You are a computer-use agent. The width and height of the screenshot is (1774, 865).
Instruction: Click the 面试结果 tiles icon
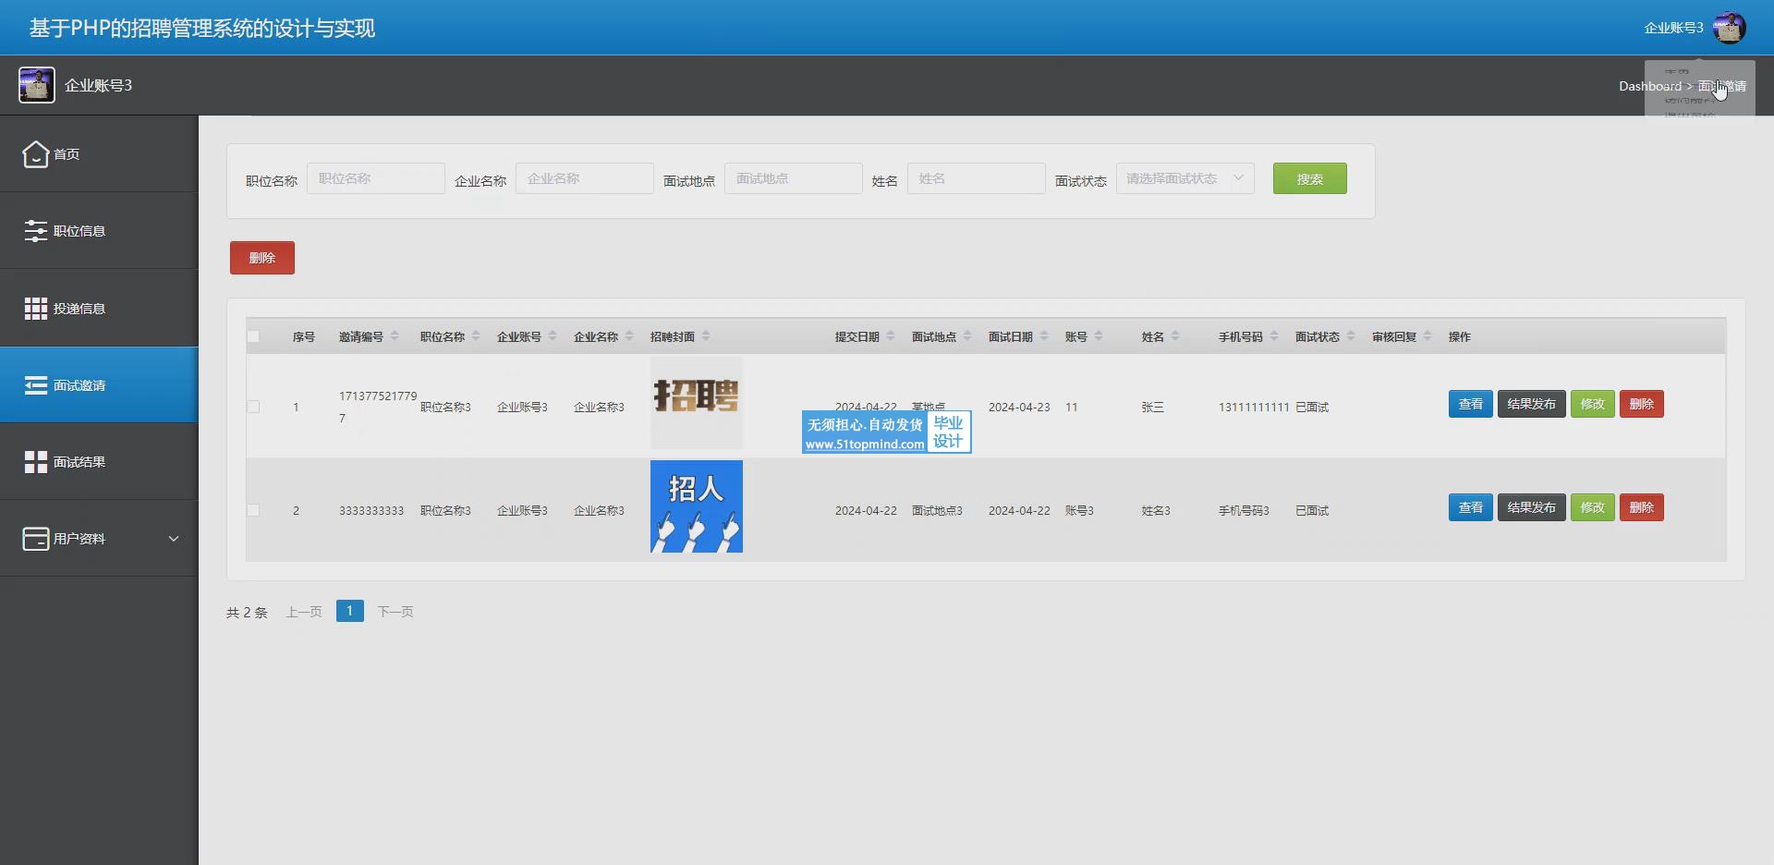[x=35, y=462]
